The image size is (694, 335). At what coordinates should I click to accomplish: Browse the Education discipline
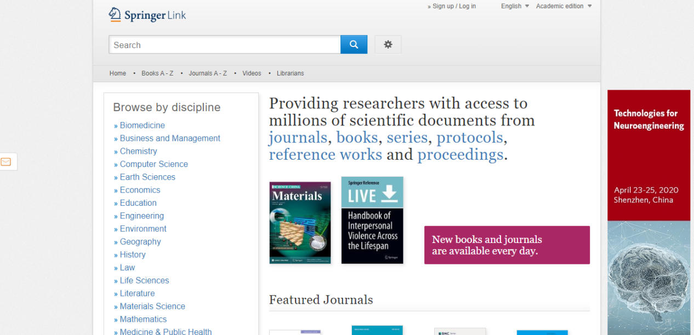click(138, 203)
